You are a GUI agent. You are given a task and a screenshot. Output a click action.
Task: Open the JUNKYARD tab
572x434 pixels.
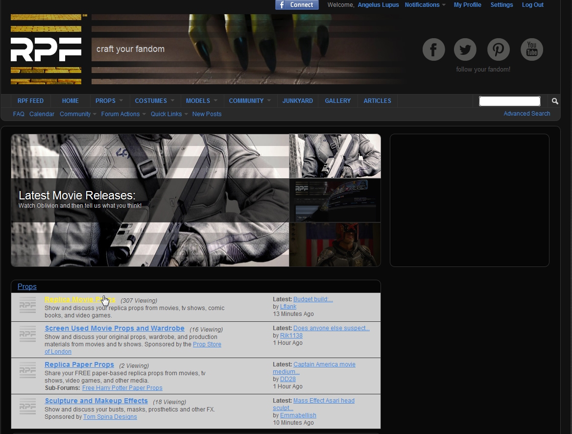pos(298,101)
